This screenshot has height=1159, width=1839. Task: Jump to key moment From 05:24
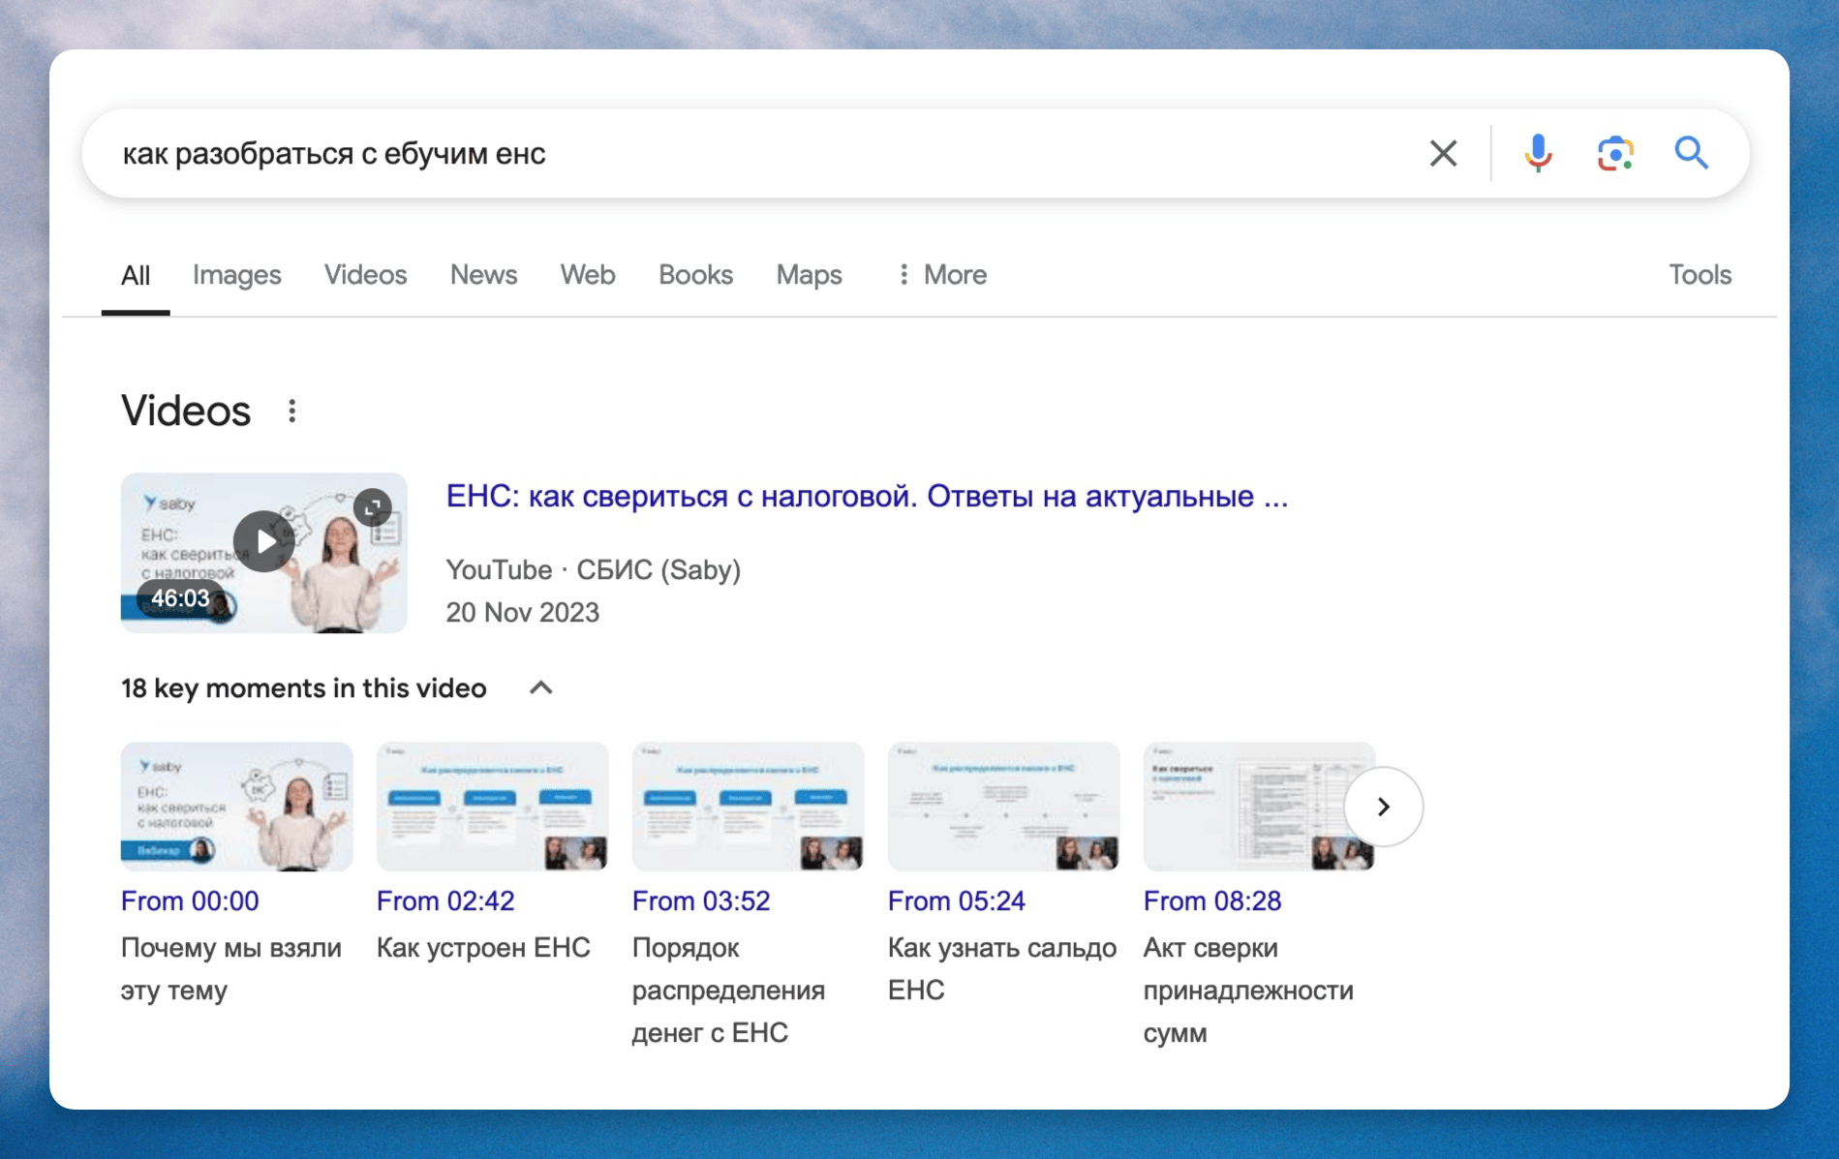(956, 900)
